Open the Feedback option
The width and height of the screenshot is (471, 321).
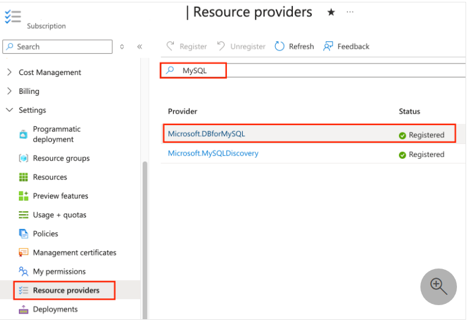pyautogui.click(x=347, y=46)
